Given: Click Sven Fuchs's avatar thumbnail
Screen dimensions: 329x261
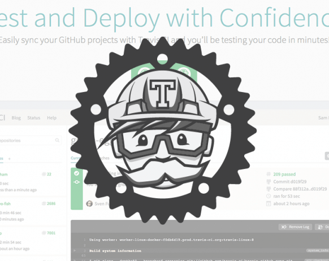Looking at the screenshot, I should pos(89,203).
